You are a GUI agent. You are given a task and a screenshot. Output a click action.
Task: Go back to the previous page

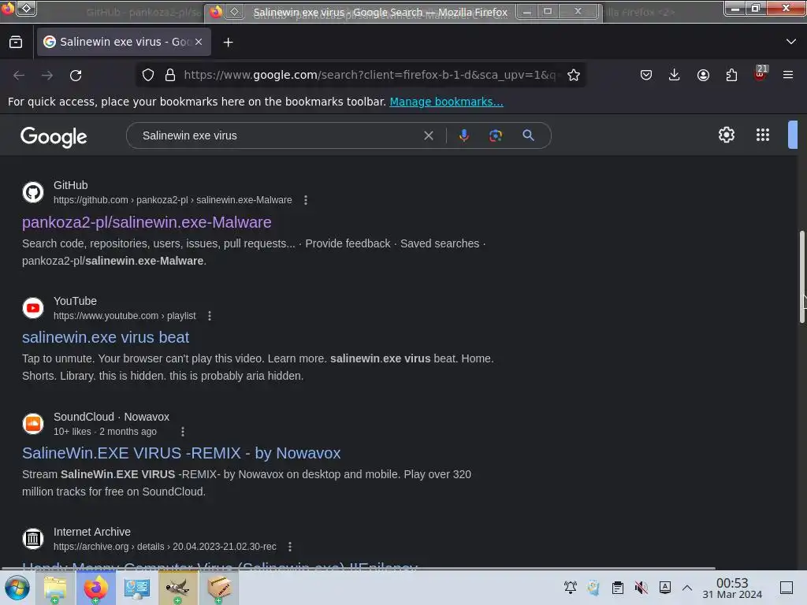click(19, 76)
